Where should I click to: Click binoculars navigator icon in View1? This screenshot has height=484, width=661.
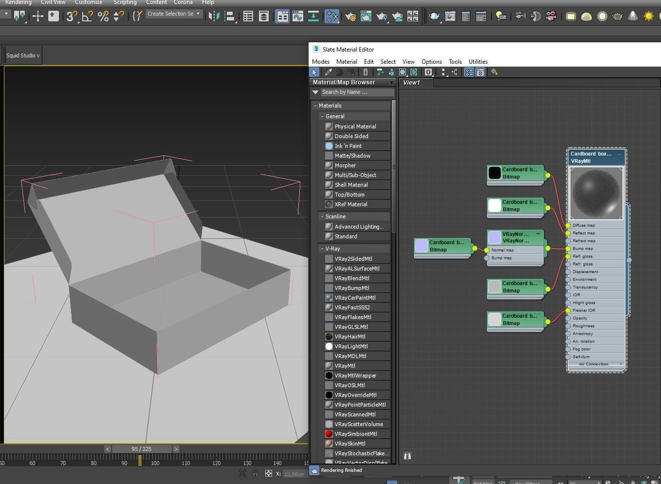tap(407, 456)
